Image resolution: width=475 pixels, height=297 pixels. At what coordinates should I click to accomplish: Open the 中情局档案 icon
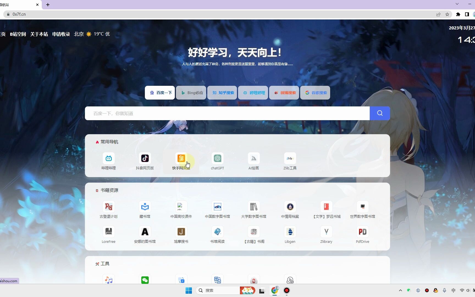click(x=290, y=207)
